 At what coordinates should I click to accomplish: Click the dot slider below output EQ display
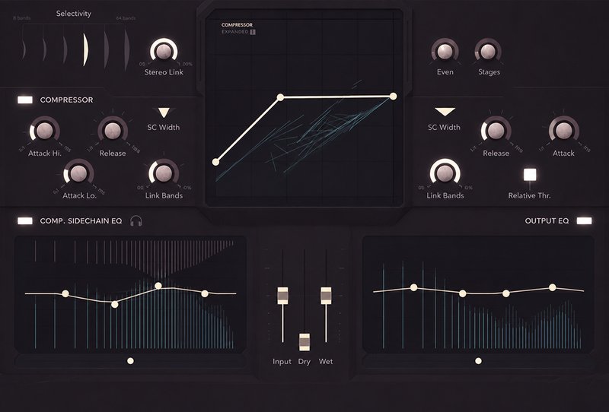(479, 361)
